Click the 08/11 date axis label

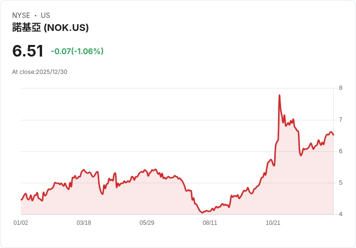[210, 223]
